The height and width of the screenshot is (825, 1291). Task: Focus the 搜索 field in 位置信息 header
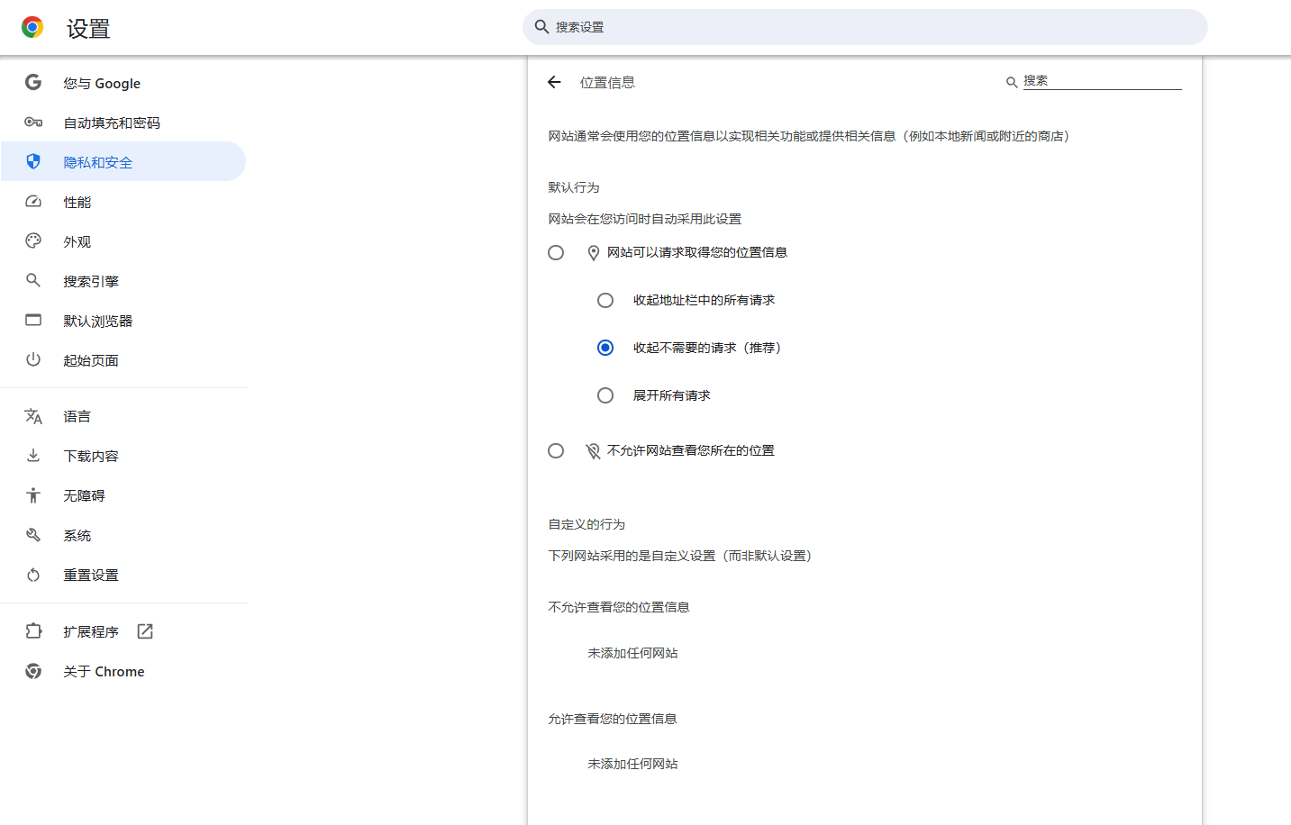pos(1102,81)
